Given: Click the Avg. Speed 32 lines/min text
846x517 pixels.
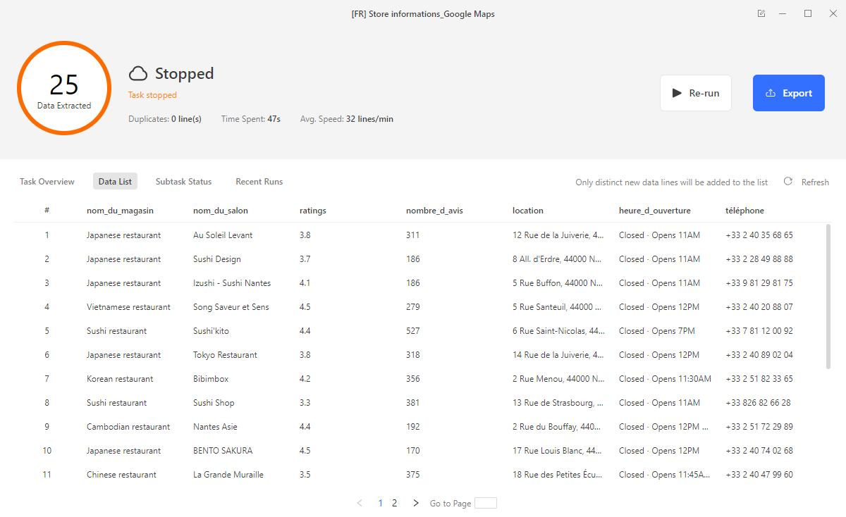Looking at the screenshot, I should point(347,119).
